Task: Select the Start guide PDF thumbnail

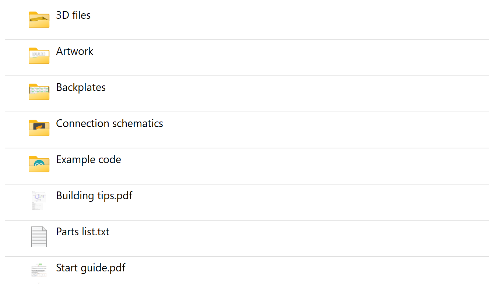Action: pos(39,273)
